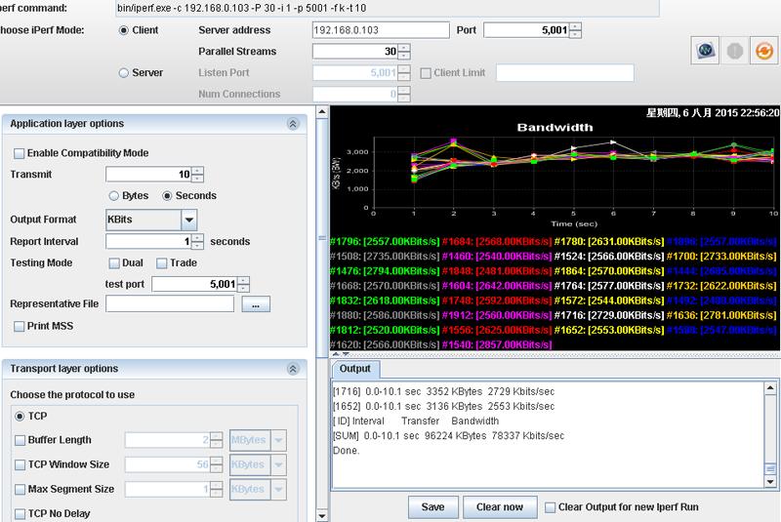The width and height of the screenshot is (781, 522).
Task: Tick the Dual testing mode checkbox
Action: tap(114, 262)
